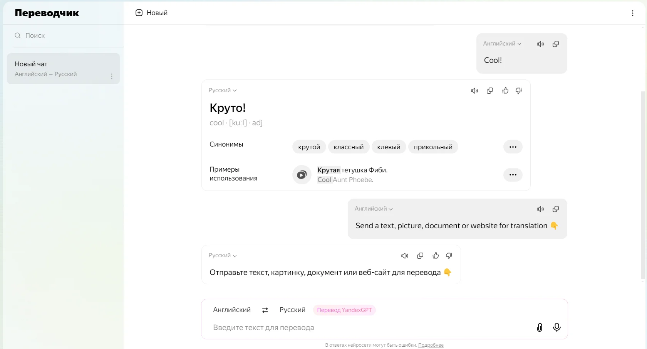Image resolution: width=647 pixels, height=349 pixels.
Task: Start voice input with the microphone
Action: click(x=557, y=327)
